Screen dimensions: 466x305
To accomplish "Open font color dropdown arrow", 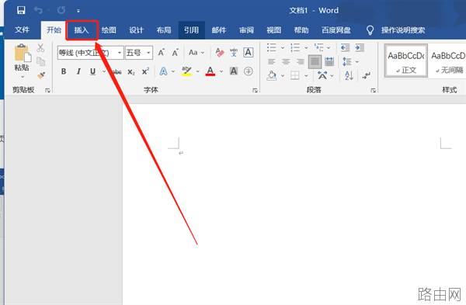I will (x=221, y=71).
